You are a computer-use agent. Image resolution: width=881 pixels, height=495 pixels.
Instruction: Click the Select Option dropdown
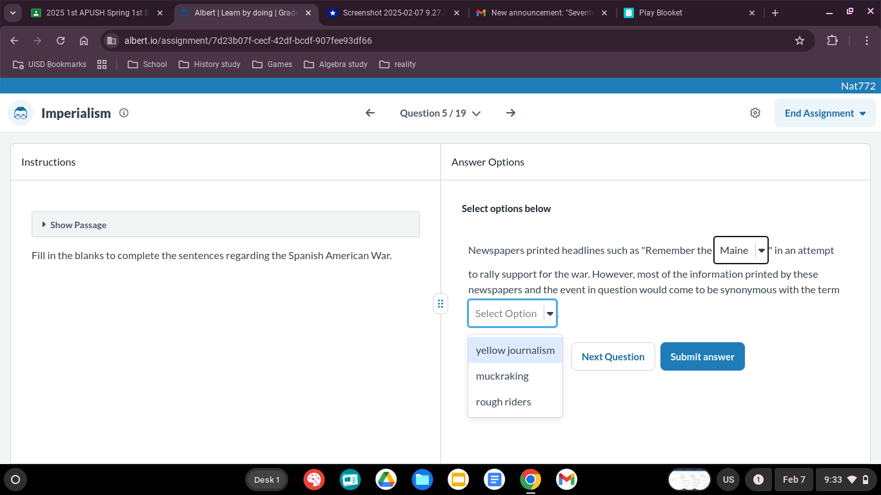pyautogui.click(x=512, y=313)
